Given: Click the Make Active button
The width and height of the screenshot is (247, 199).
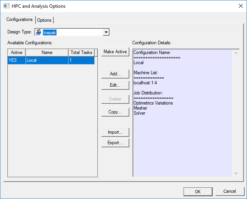Looking at the screenshot, I should point(115,52).
